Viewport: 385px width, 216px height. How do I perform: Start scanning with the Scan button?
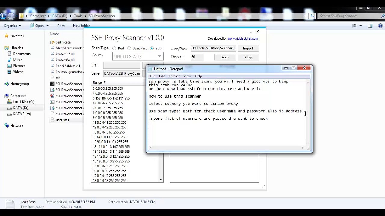tap(225, 57)
